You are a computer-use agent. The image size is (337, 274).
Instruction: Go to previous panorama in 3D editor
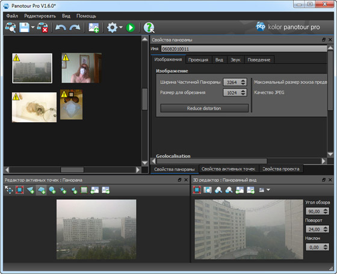pyautogui.click(x=240, y=190)
